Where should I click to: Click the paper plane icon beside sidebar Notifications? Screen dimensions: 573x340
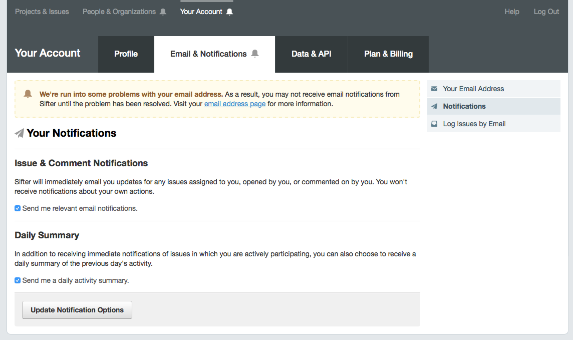pyautogui.click(x=434, y=106)
